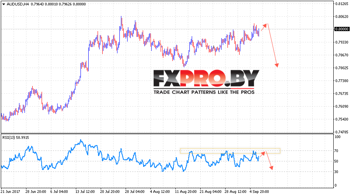Click the time label 21 Aug 04:00
350x196 pixels.
pyautogui.click(x=210, y=192)
